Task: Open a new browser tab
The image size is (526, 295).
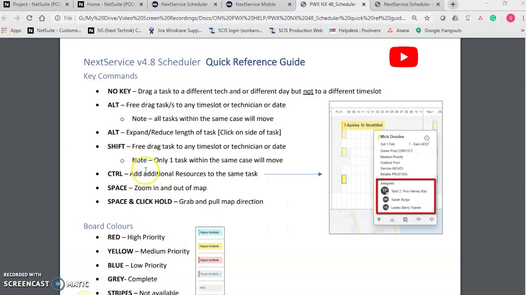Action: tap(453, 5)
